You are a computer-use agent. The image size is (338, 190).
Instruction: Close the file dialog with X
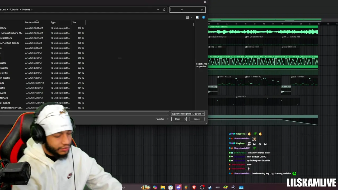click(205, 2)
